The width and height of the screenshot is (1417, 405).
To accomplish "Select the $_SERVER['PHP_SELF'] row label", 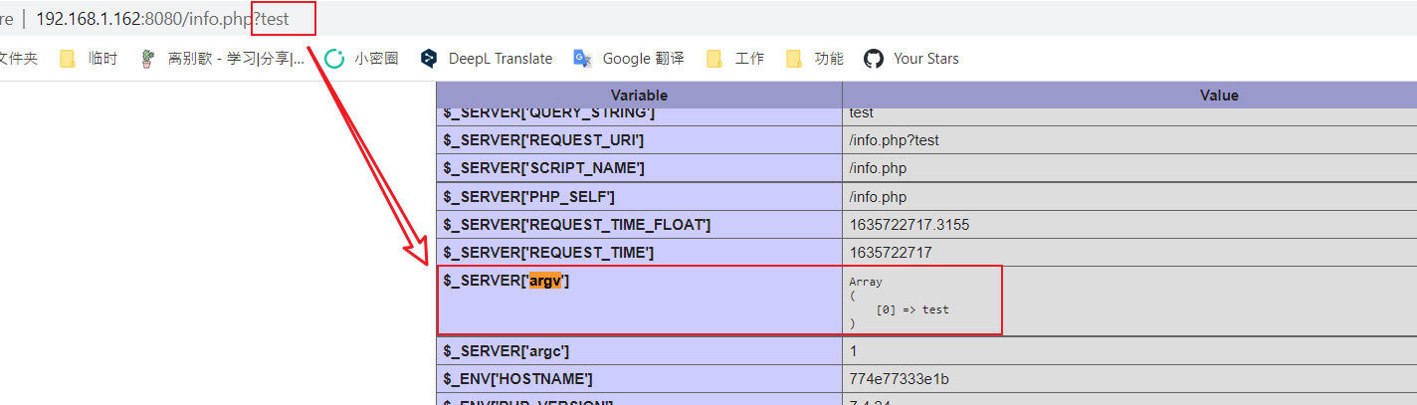I will pyautogui.click(x=528, y=197).
